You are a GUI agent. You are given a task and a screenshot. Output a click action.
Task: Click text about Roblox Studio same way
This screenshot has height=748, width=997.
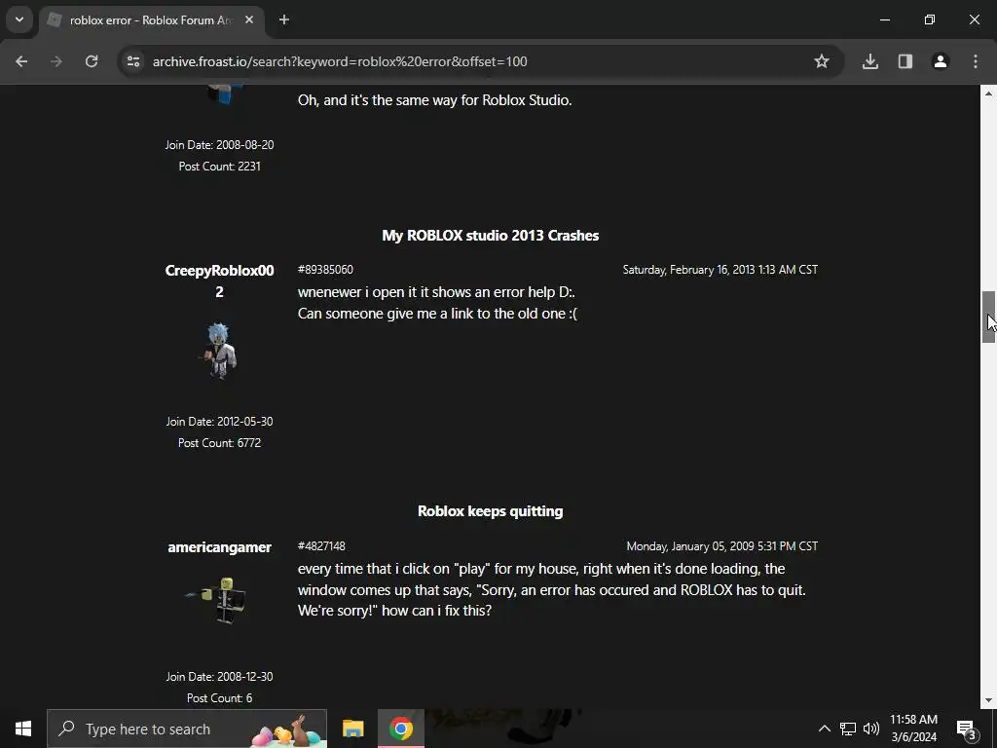click(435, 100)
